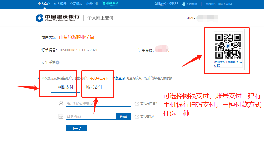264x155 pixels.
Task: Open the 私人银行 menu item
Action: [x=60, y=4]
